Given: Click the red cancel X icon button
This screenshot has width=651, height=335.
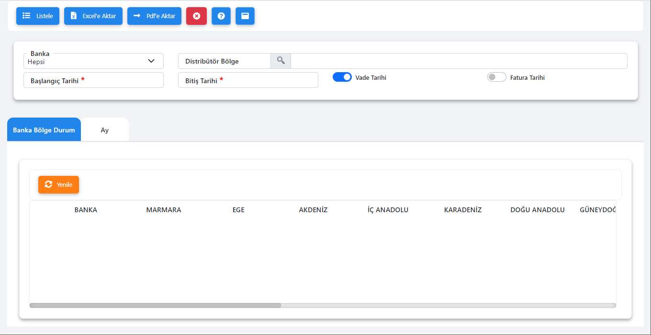Looking at the screenshot, I should [x=196, y=16].
